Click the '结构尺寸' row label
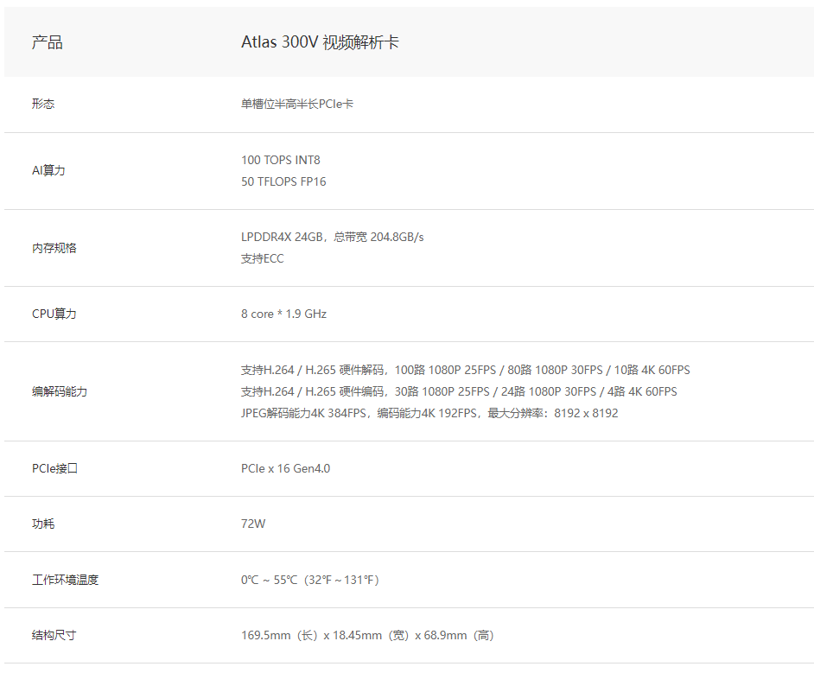 [x=54, y=635]
